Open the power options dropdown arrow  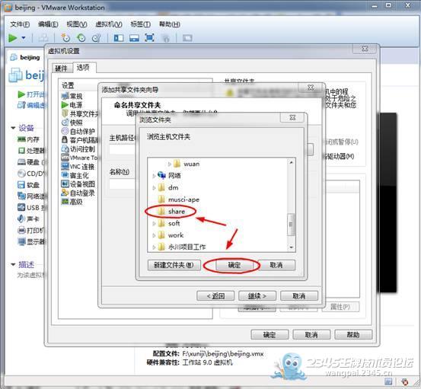click(x=24, y=38)
